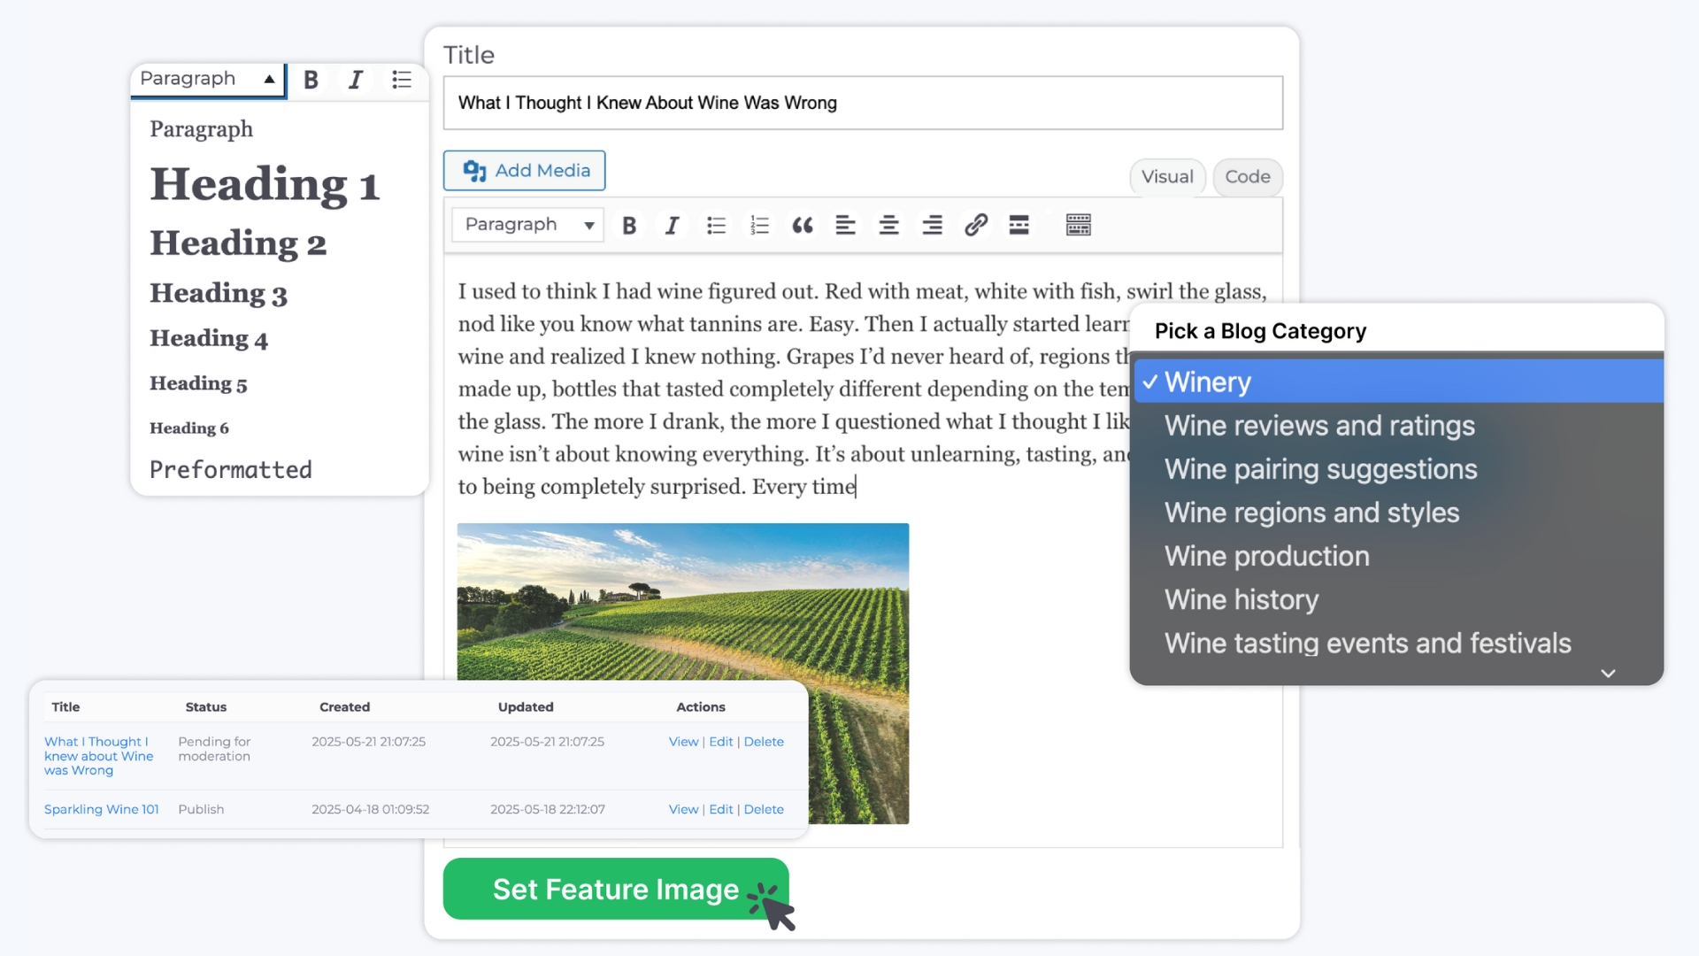Collapse the floating Paragraph dropdown with up arrow
This screenshot has width=1699, height=956.
coord(269,79)
